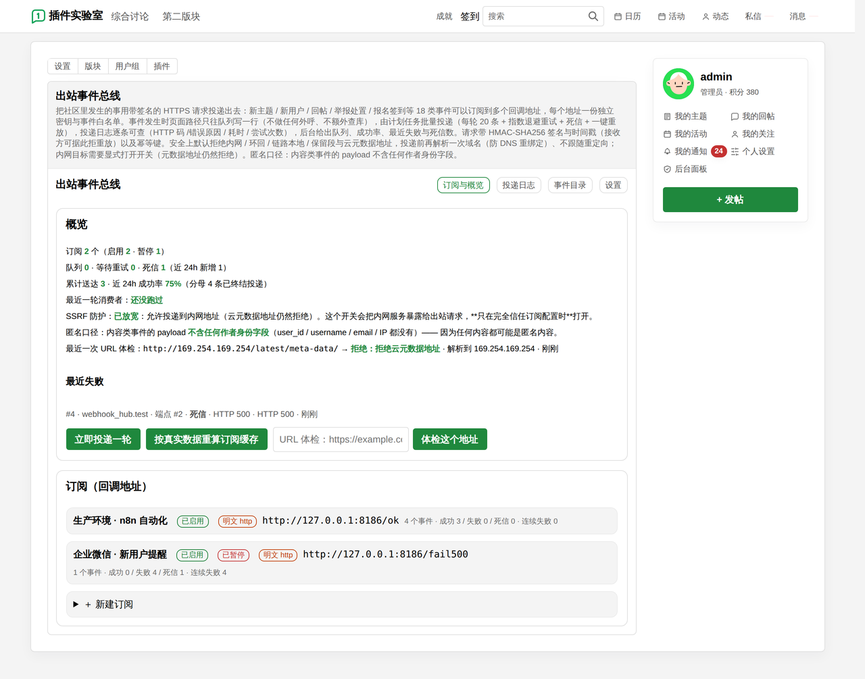Open 我的关注 in sidebar
This screenshot has width=865, height=679.
(753, 134)
